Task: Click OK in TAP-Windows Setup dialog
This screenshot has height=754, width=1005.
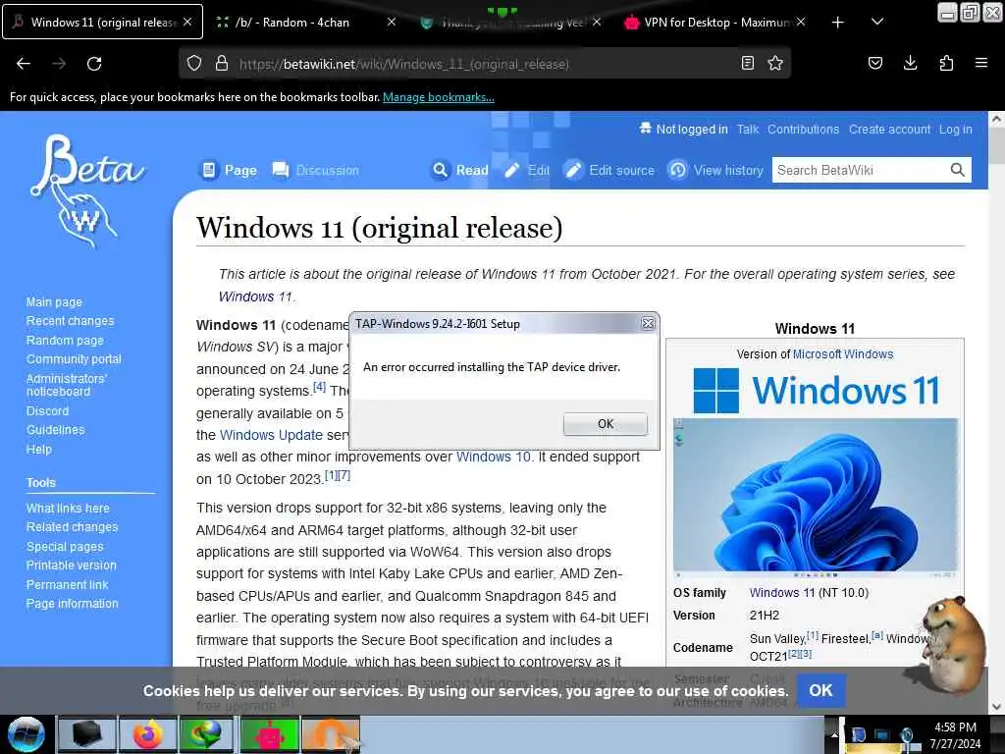Action: coord(605,424)
